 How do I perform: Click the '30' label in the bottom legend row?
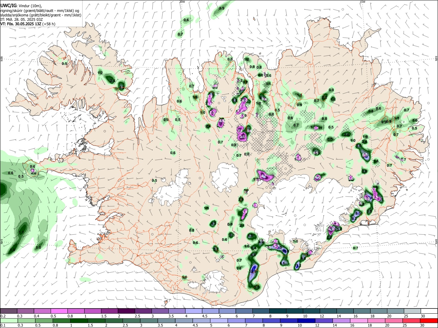pyautogui.click(x=423, y=326)
